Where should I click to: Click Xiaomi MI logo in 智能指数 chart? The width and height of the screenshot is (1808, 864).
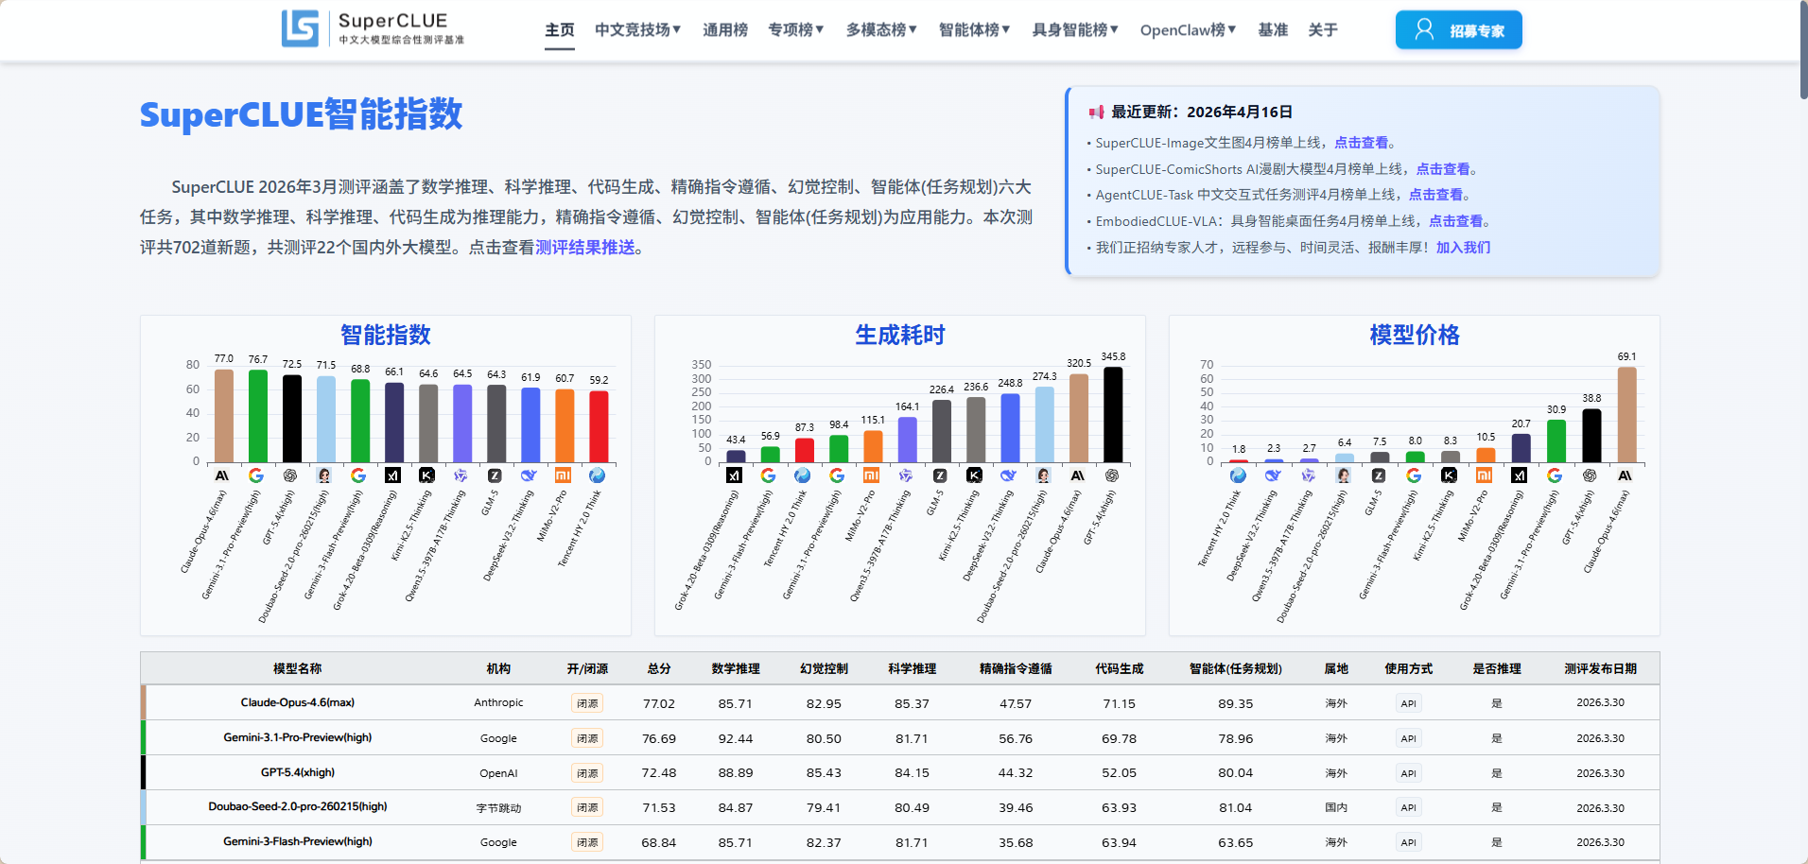pos(563,475)
